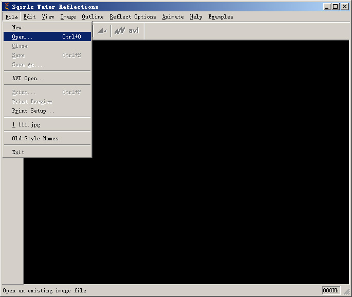Viewport: 352px width, 297px height.
Task: Open the File menu
Action: (11, 17)
